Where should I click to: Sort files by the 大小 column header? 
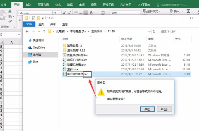click(178, 39)
